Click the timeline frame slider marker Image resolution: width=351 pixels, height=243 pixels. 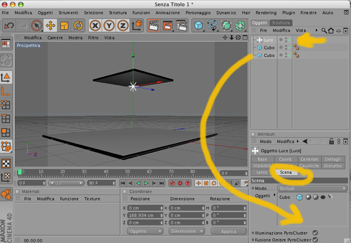coord(20,172)
